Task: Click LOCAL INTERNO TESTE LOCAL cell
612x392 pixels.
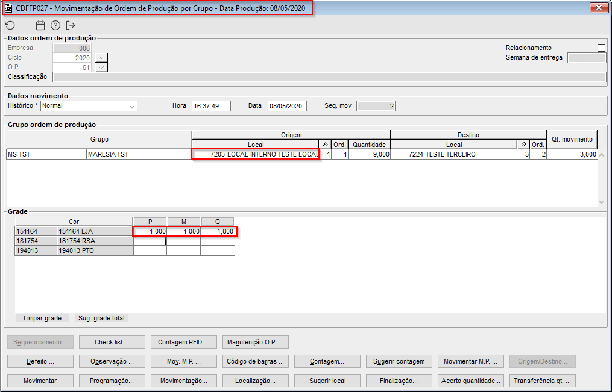Action: [273, 154]
